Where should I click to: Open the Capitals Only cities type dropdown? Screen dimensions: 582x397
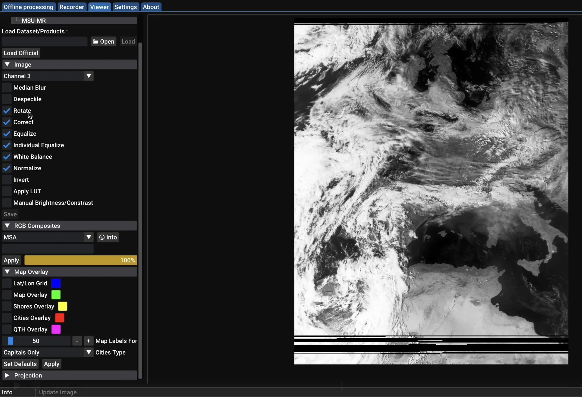(x=89, y=352)
